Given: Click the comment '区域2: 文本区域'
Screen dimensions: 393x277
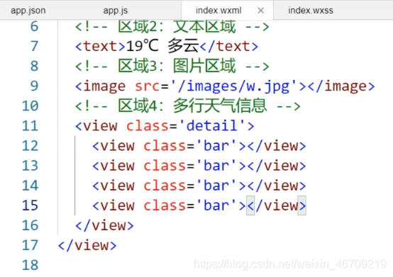Looking at the screenshot, I should coord(177,26).
